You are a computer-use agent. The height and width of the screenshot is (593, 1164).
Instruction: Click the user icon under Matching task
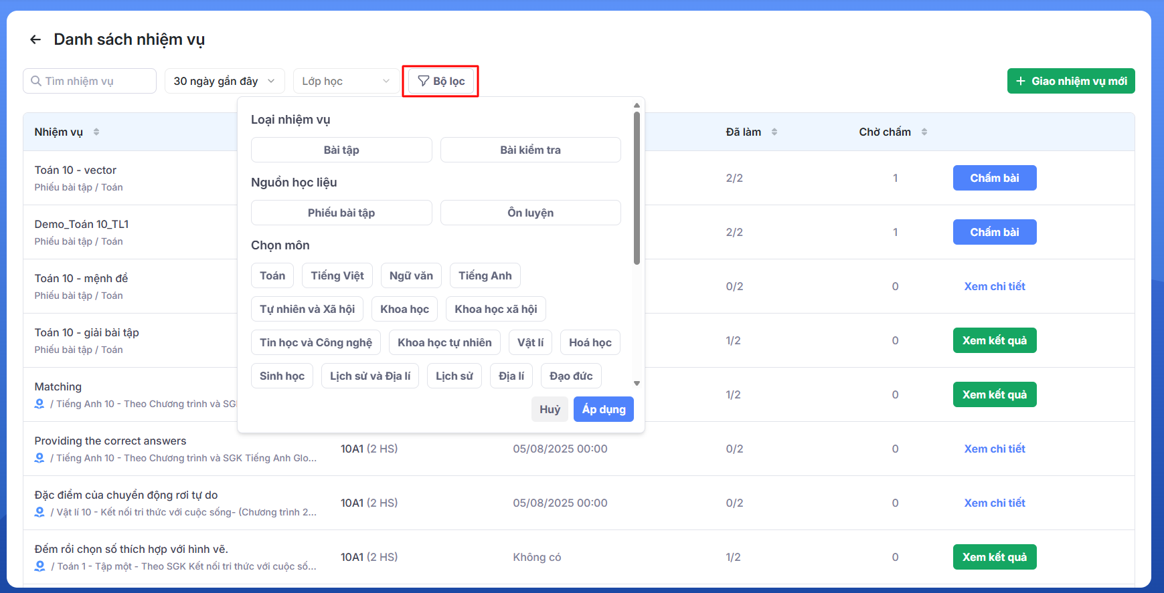point(39,404)
